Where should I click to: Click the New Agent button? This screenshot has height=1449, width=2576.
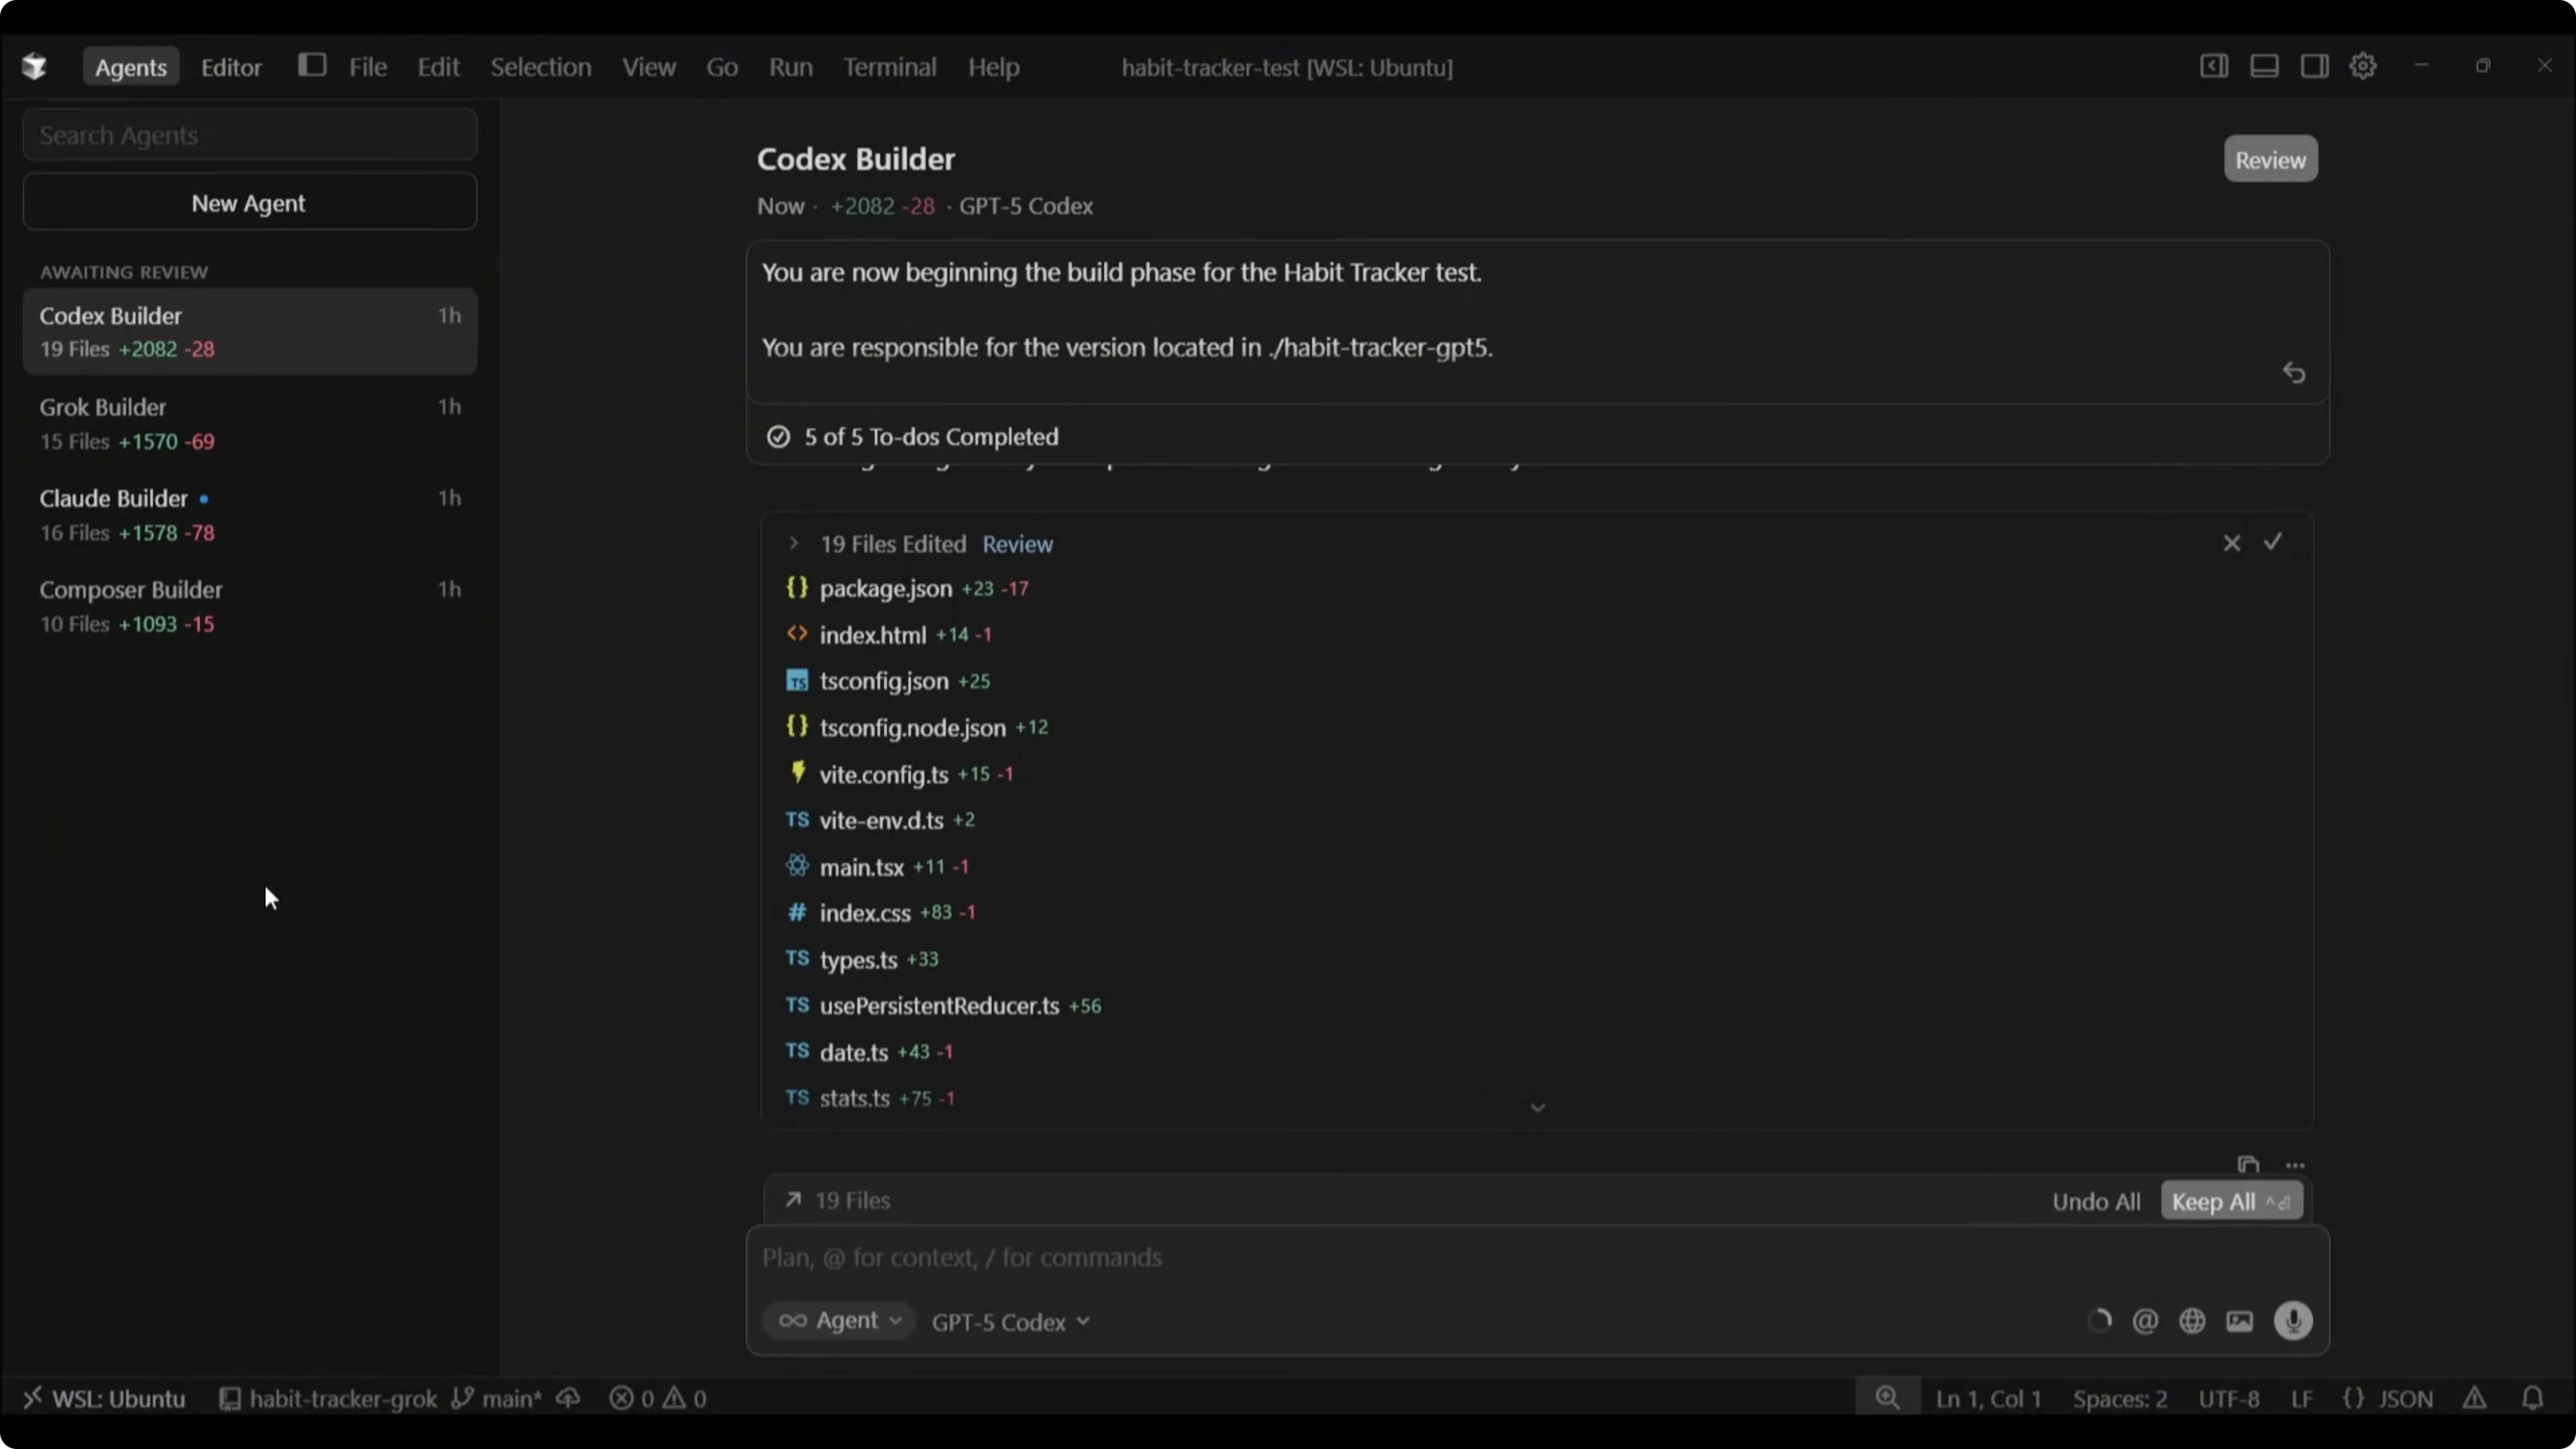(249, 203)
